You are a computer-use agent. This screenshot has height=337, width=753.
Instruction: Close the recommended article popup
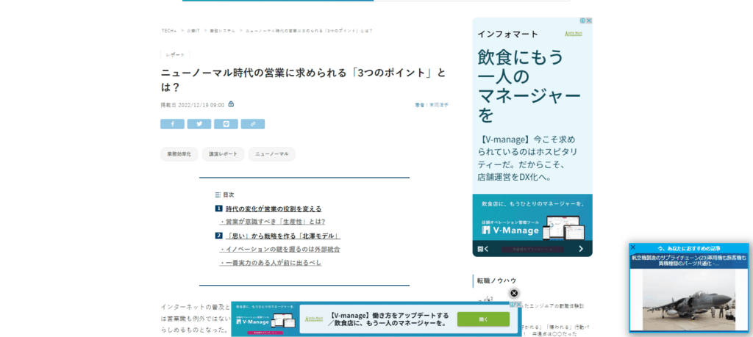633,247
